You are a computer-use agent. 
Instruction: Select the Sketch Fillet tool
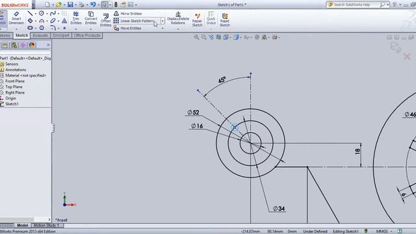[53, 28]
